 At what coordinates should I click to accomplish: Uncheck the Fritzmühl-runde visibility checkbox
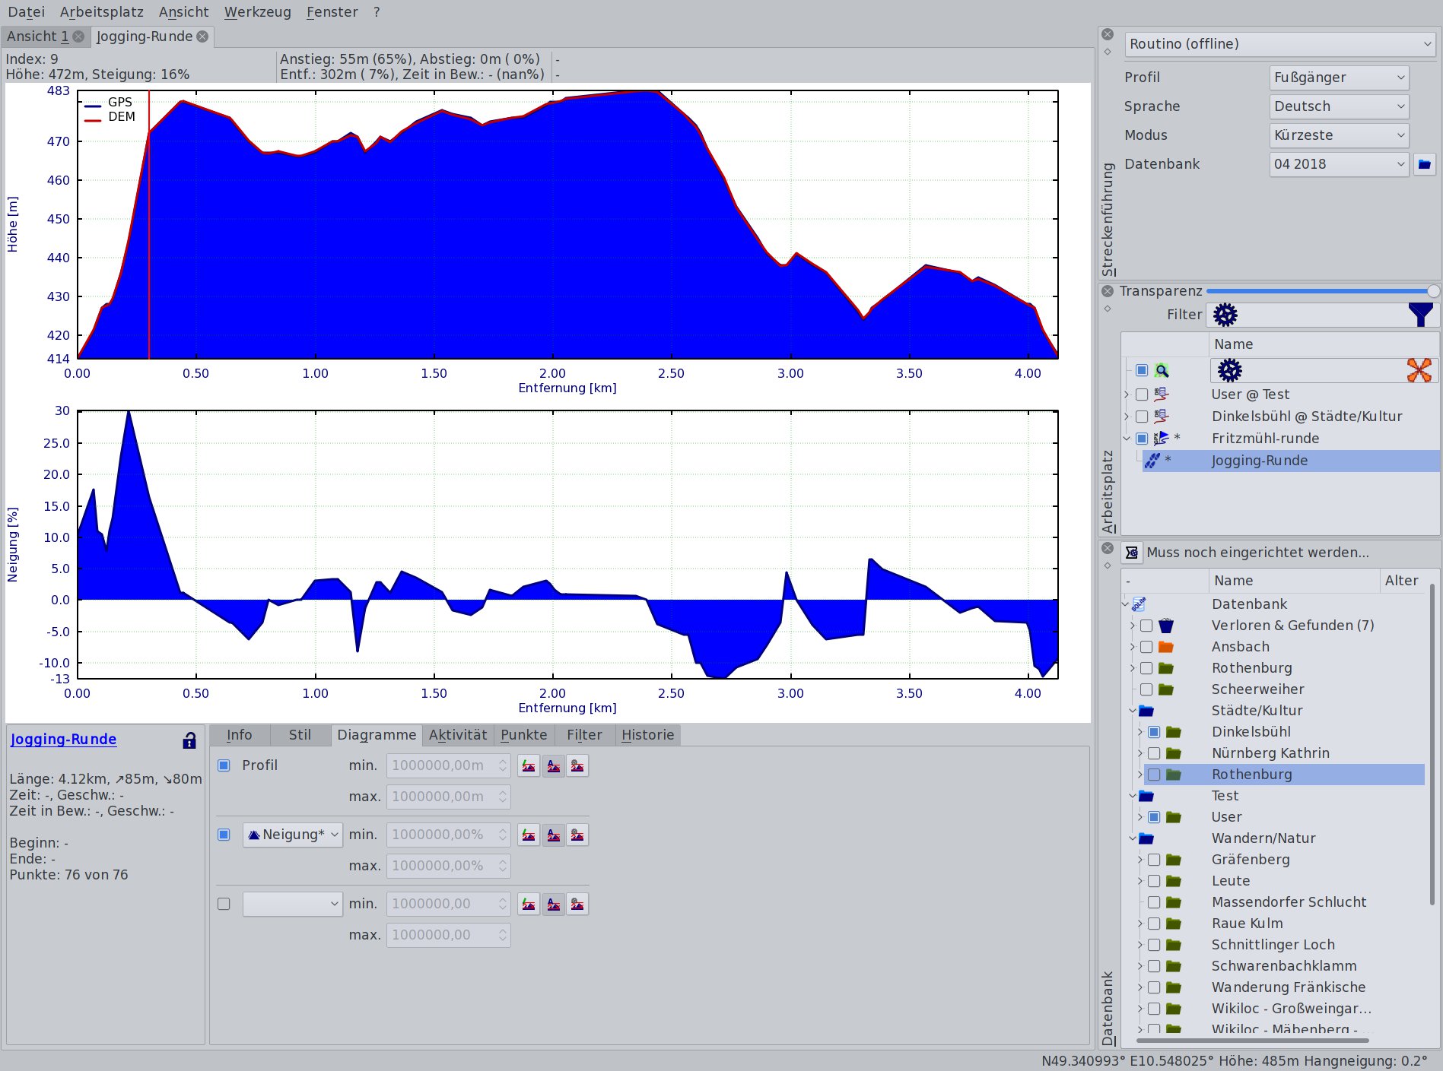click(x=1142, y=438)
